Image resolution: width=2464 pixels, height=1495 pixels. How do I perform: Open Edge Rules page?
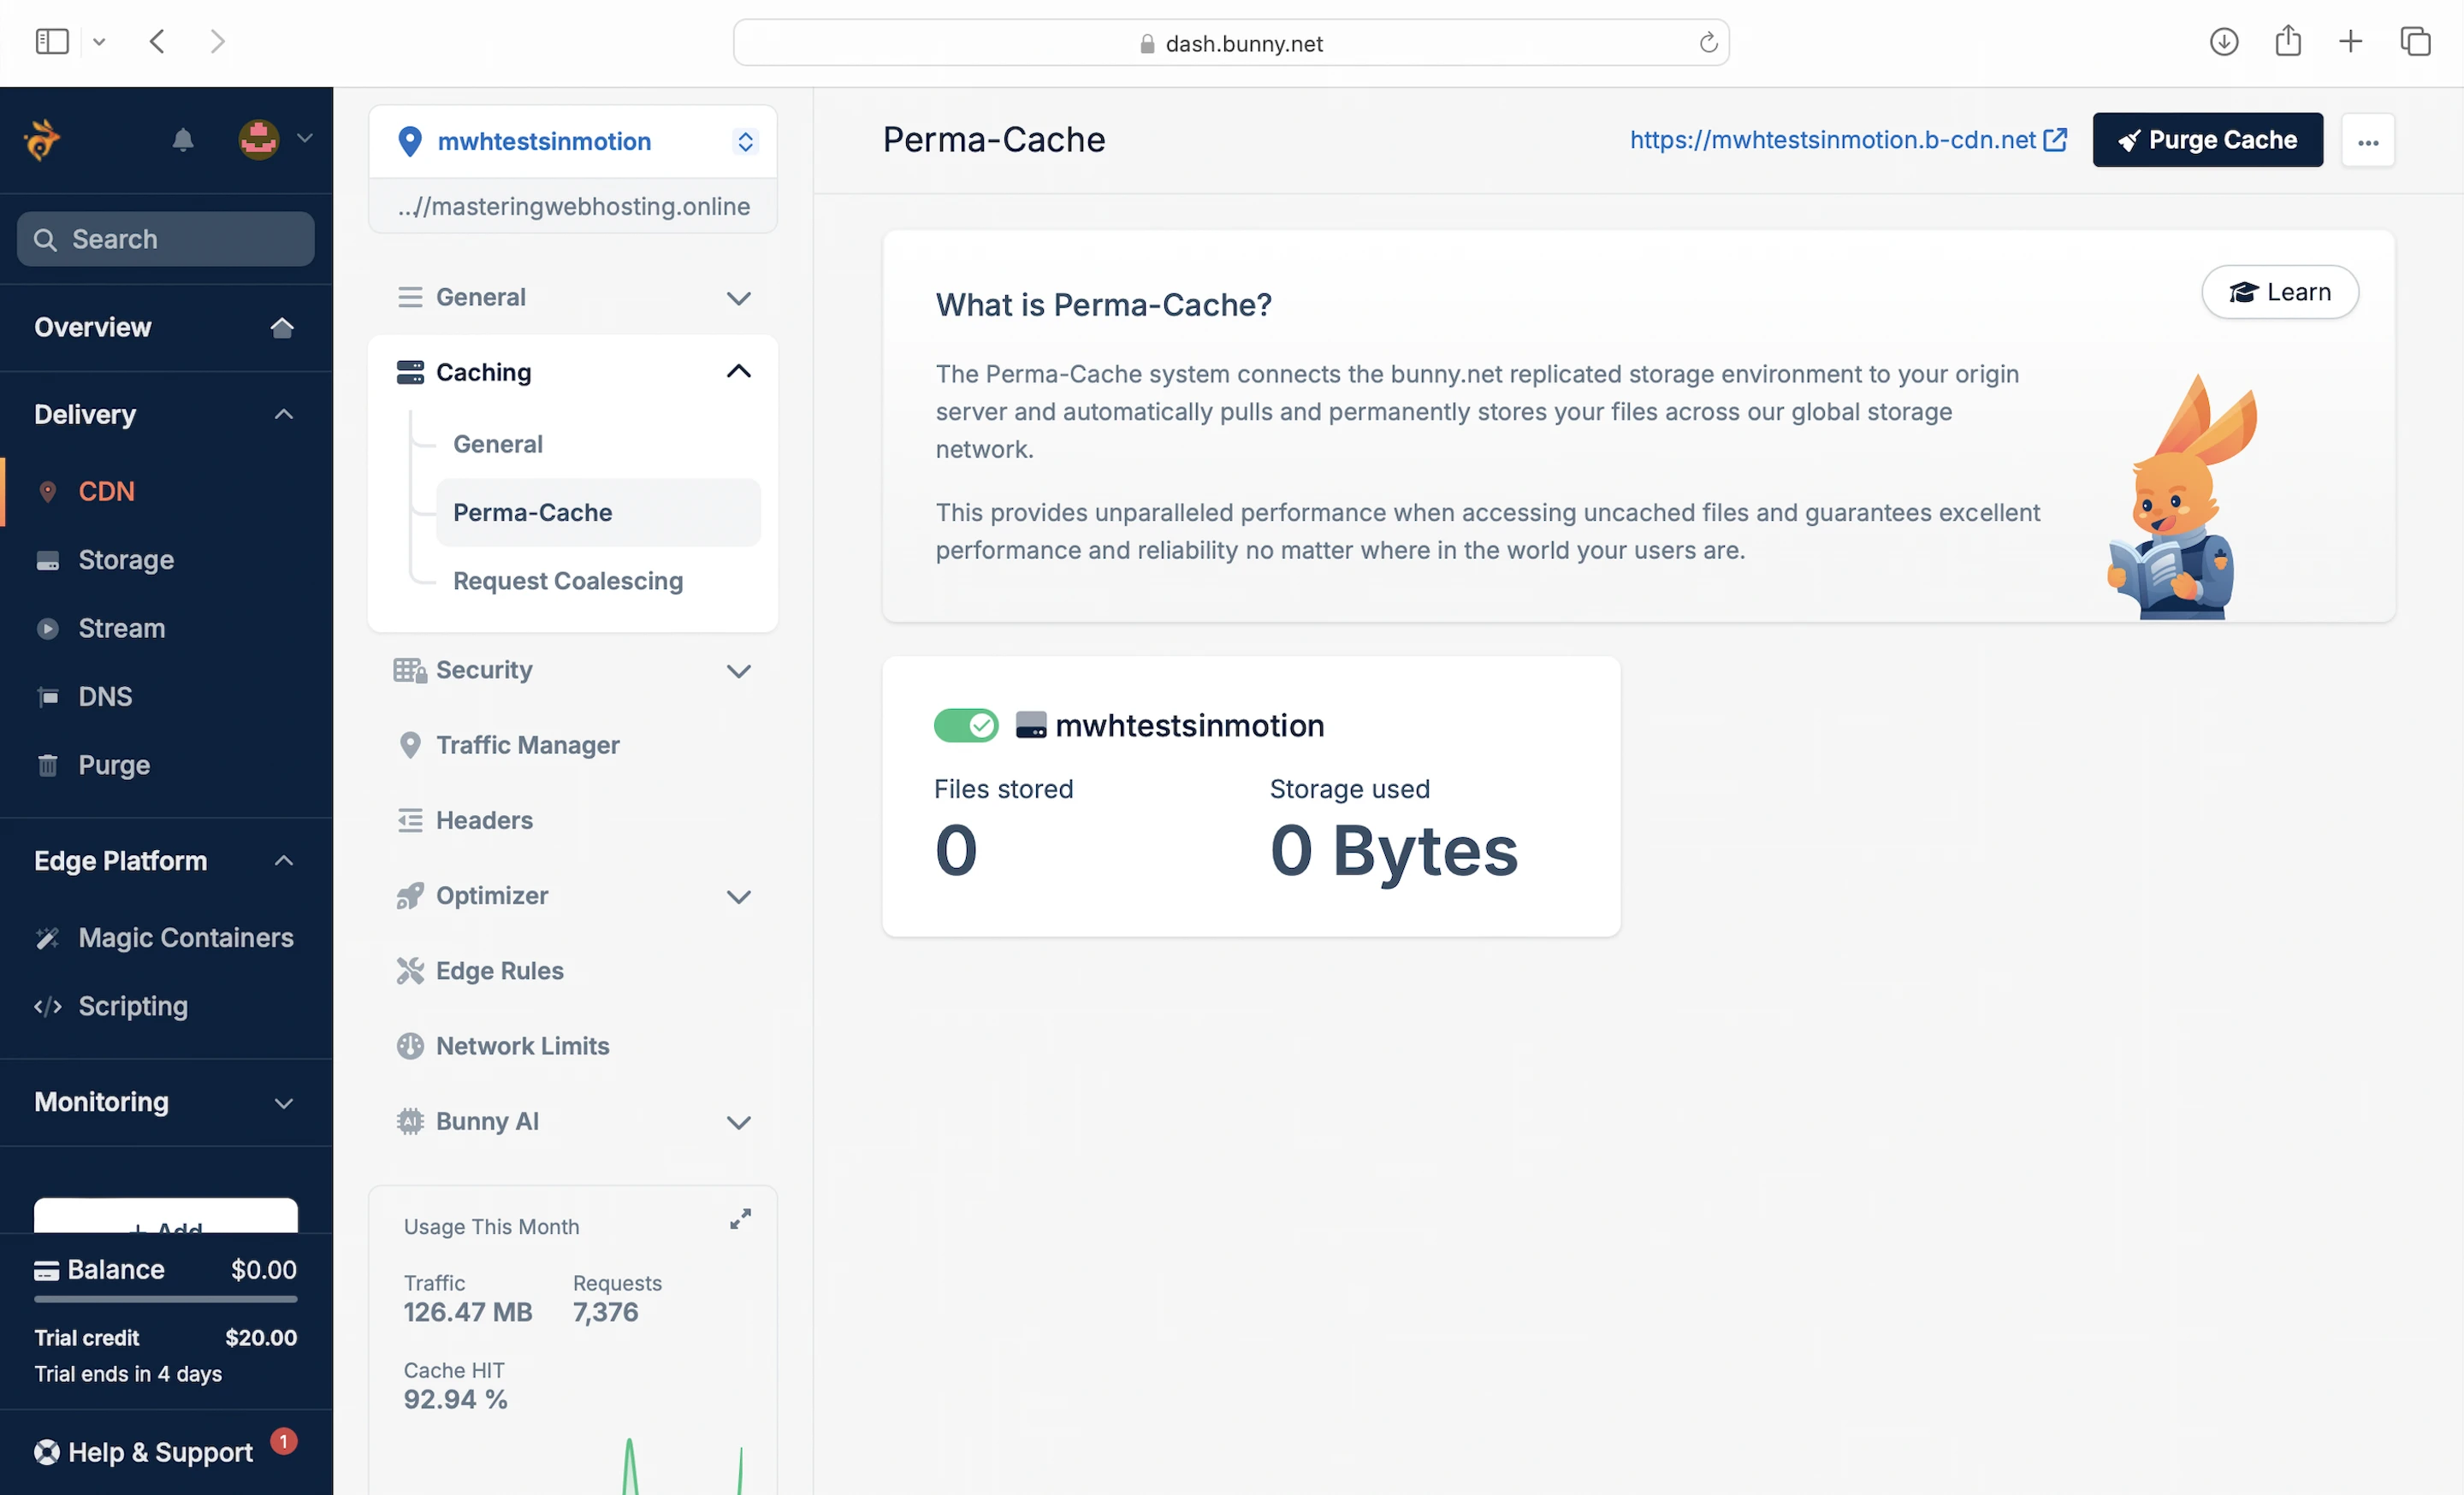coord(499,972)
